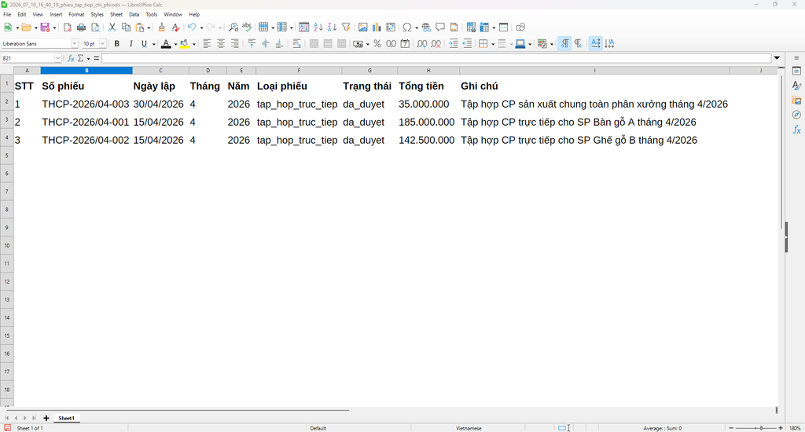Open the Sidebar Navigator panel
Image resolution: width=805 pixels, height=432 pixels.
(x=796, y=115)
